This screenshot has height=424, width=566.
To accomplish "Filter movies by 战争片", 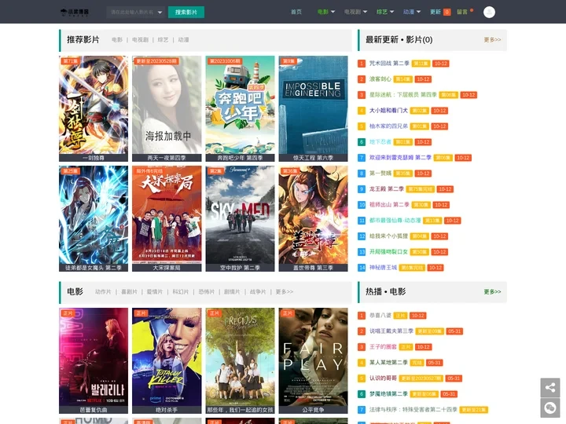I will click(x=258, y=291).
